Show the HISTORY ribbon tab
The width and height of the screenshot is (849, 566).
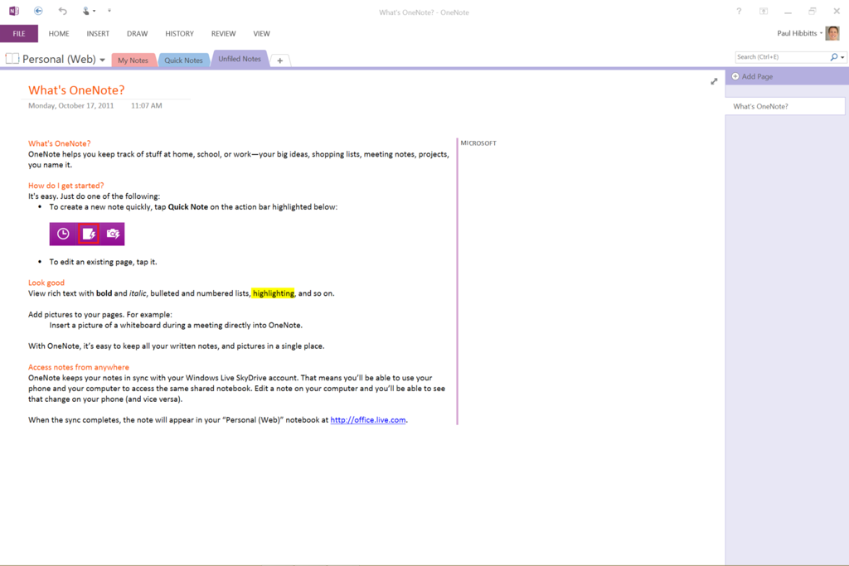(180, 33)
